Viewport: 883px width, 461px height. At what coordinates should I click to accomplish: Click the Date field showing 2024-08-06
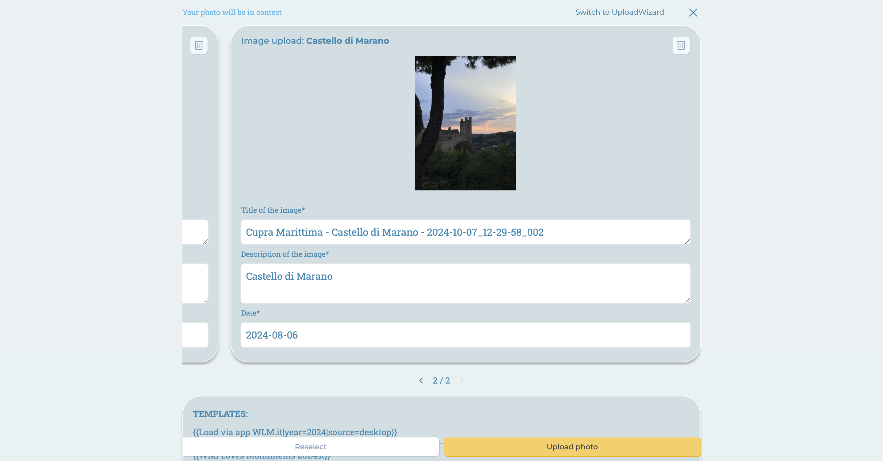pos(465,335)
